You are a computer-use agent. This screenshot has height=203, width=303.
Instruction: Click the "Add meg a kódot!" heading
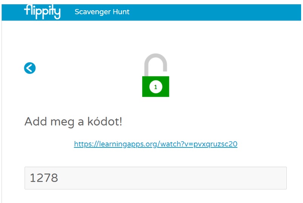tap(73, 121)
